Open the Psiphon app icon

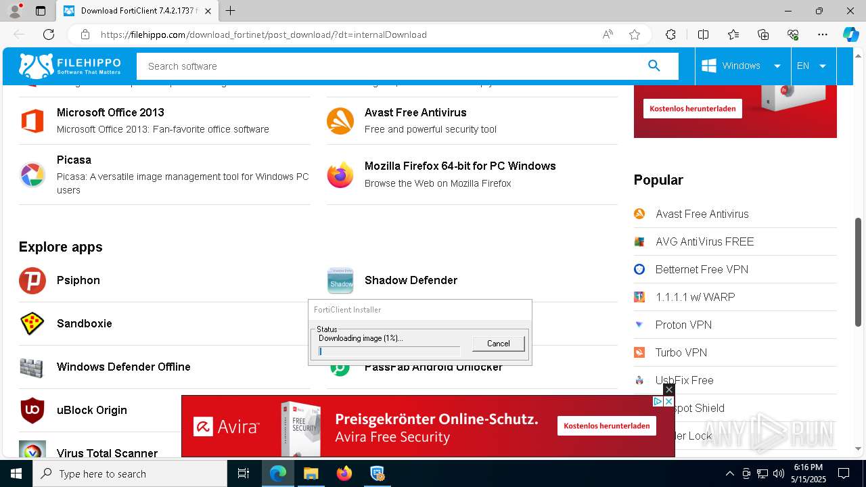click(x=32, y=281)
